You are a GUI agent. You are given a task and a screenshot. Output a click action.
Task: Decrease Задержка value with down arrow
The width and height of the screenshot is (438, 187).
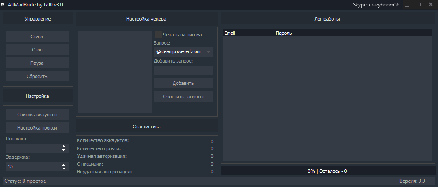(x=64, y=168)
